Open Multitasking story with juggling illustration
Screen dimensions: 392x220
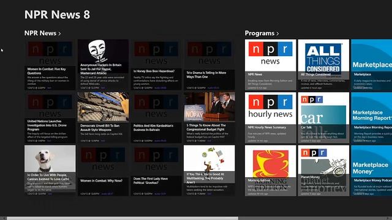coord(209,170)
